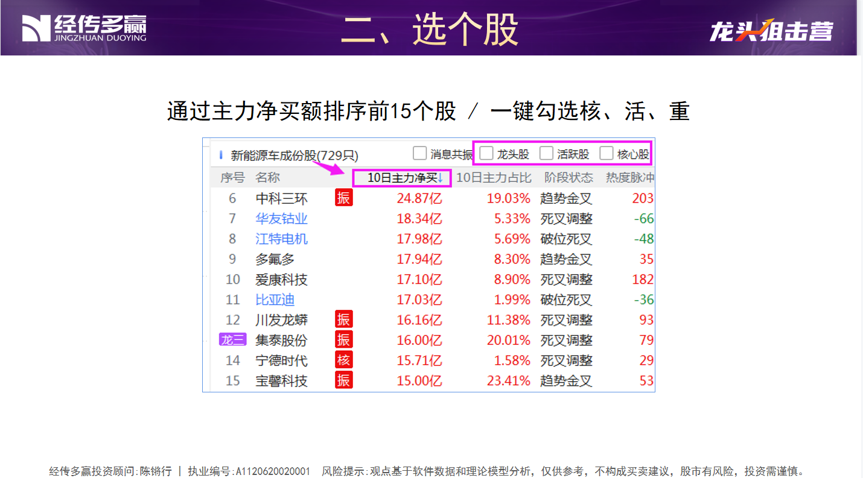Click the 新能源车成份股(729只) title
863x478 pixels.
coord(295,156)
